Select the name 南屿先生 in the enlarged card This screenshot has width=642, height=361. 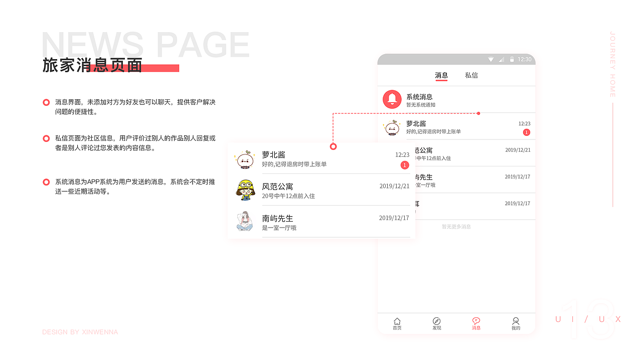coord(277,218)
